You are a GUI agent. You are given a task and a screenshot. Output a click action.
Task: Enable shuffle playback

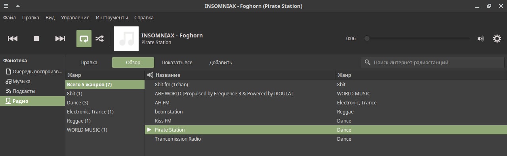(99, 39)
